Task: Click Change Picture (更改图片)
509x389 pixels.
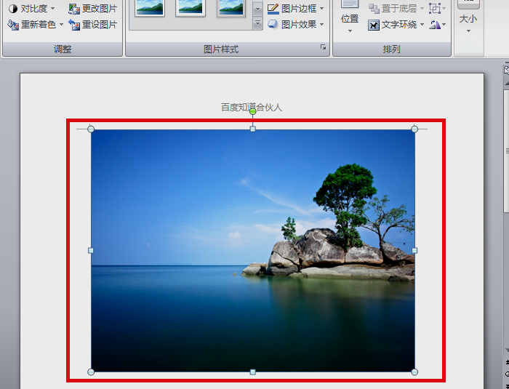Action: (x=92, y=9)
